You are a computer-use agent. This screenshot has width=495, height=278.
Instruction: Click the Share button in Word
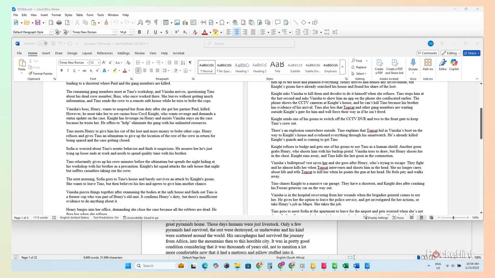471,53
